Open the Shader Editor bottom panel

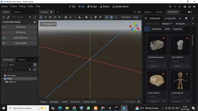[90, 102]
